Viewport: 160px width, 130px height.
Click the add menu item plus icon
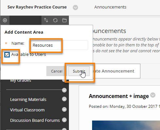[5, 20]
